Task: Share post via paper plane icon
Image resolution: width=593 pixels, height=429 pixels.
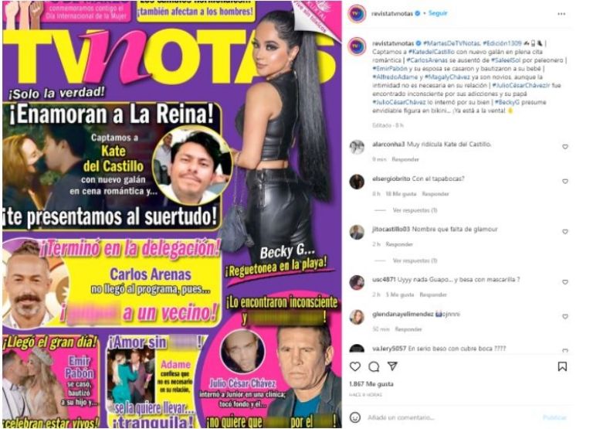Action: [x=392, y=366]
